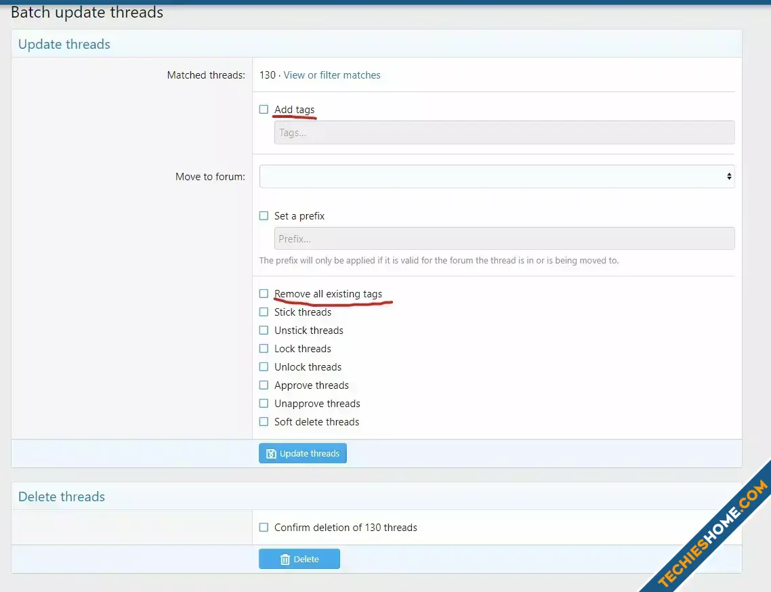Check Remove all existing tags

pos(264,293)
